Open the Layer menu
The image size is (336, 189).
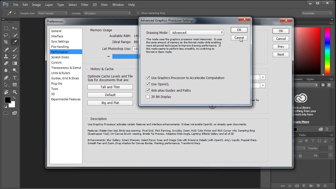[x=49, y=5]
